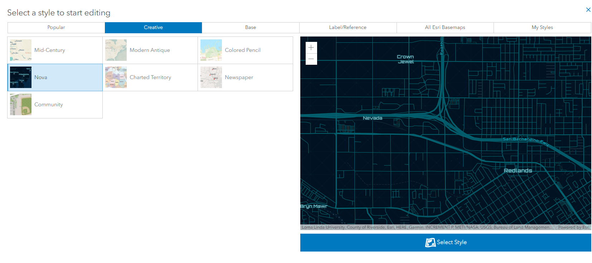Screen dimensions: 592x263
Task: Click Nevada label on the map
Action: [x=373, y=118]
